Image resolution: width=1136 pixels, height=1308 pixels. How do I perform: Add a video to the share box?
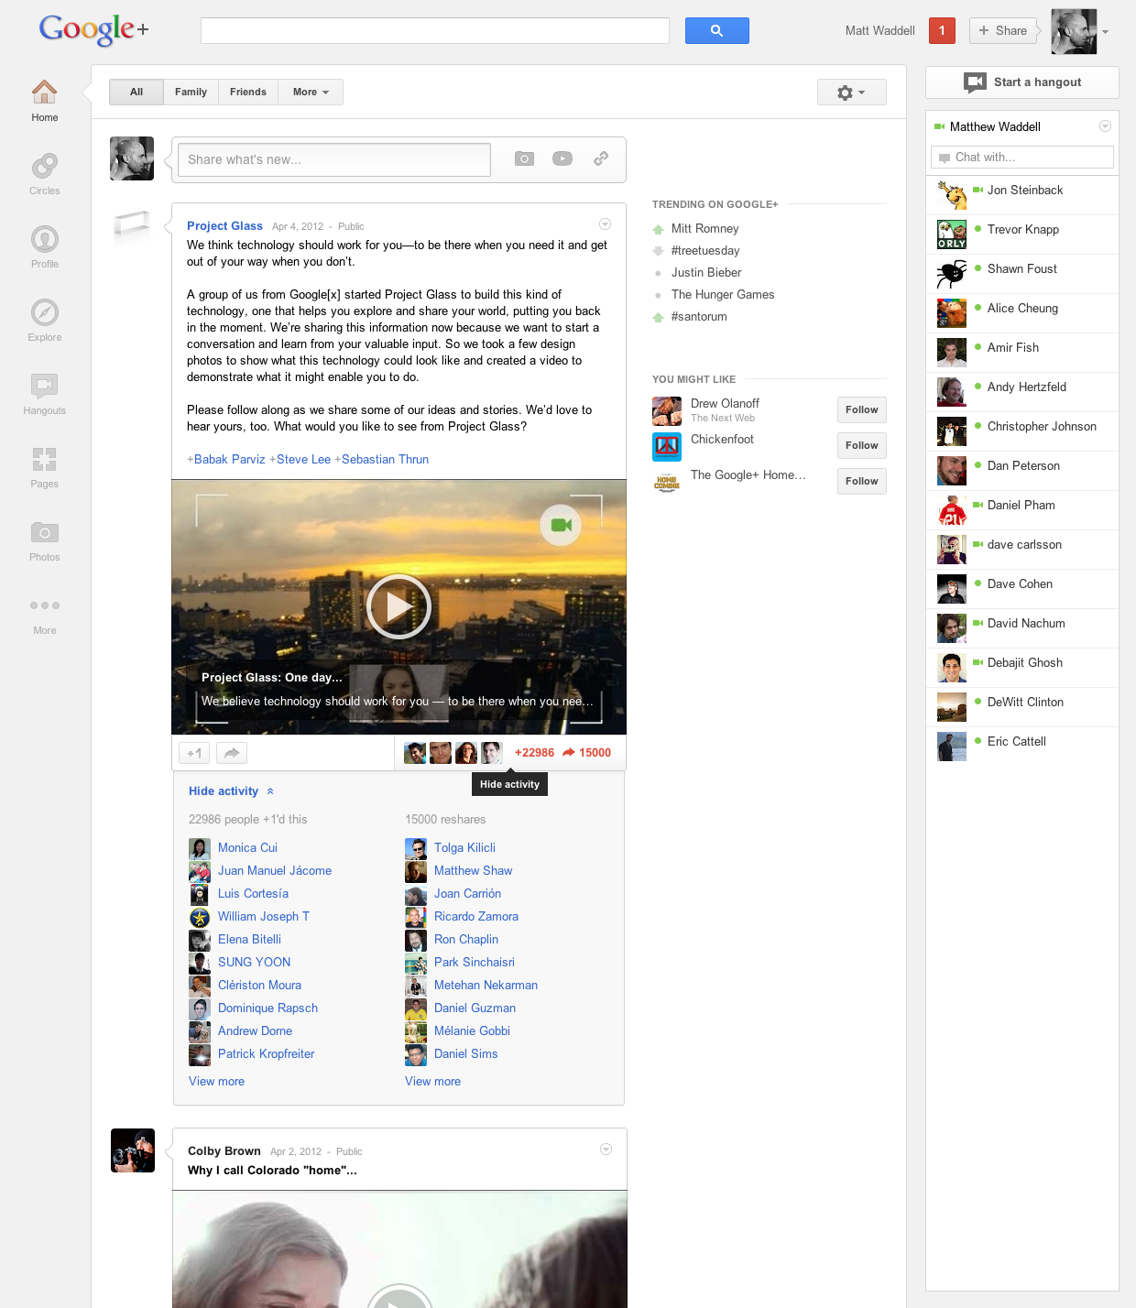point(562,158)
